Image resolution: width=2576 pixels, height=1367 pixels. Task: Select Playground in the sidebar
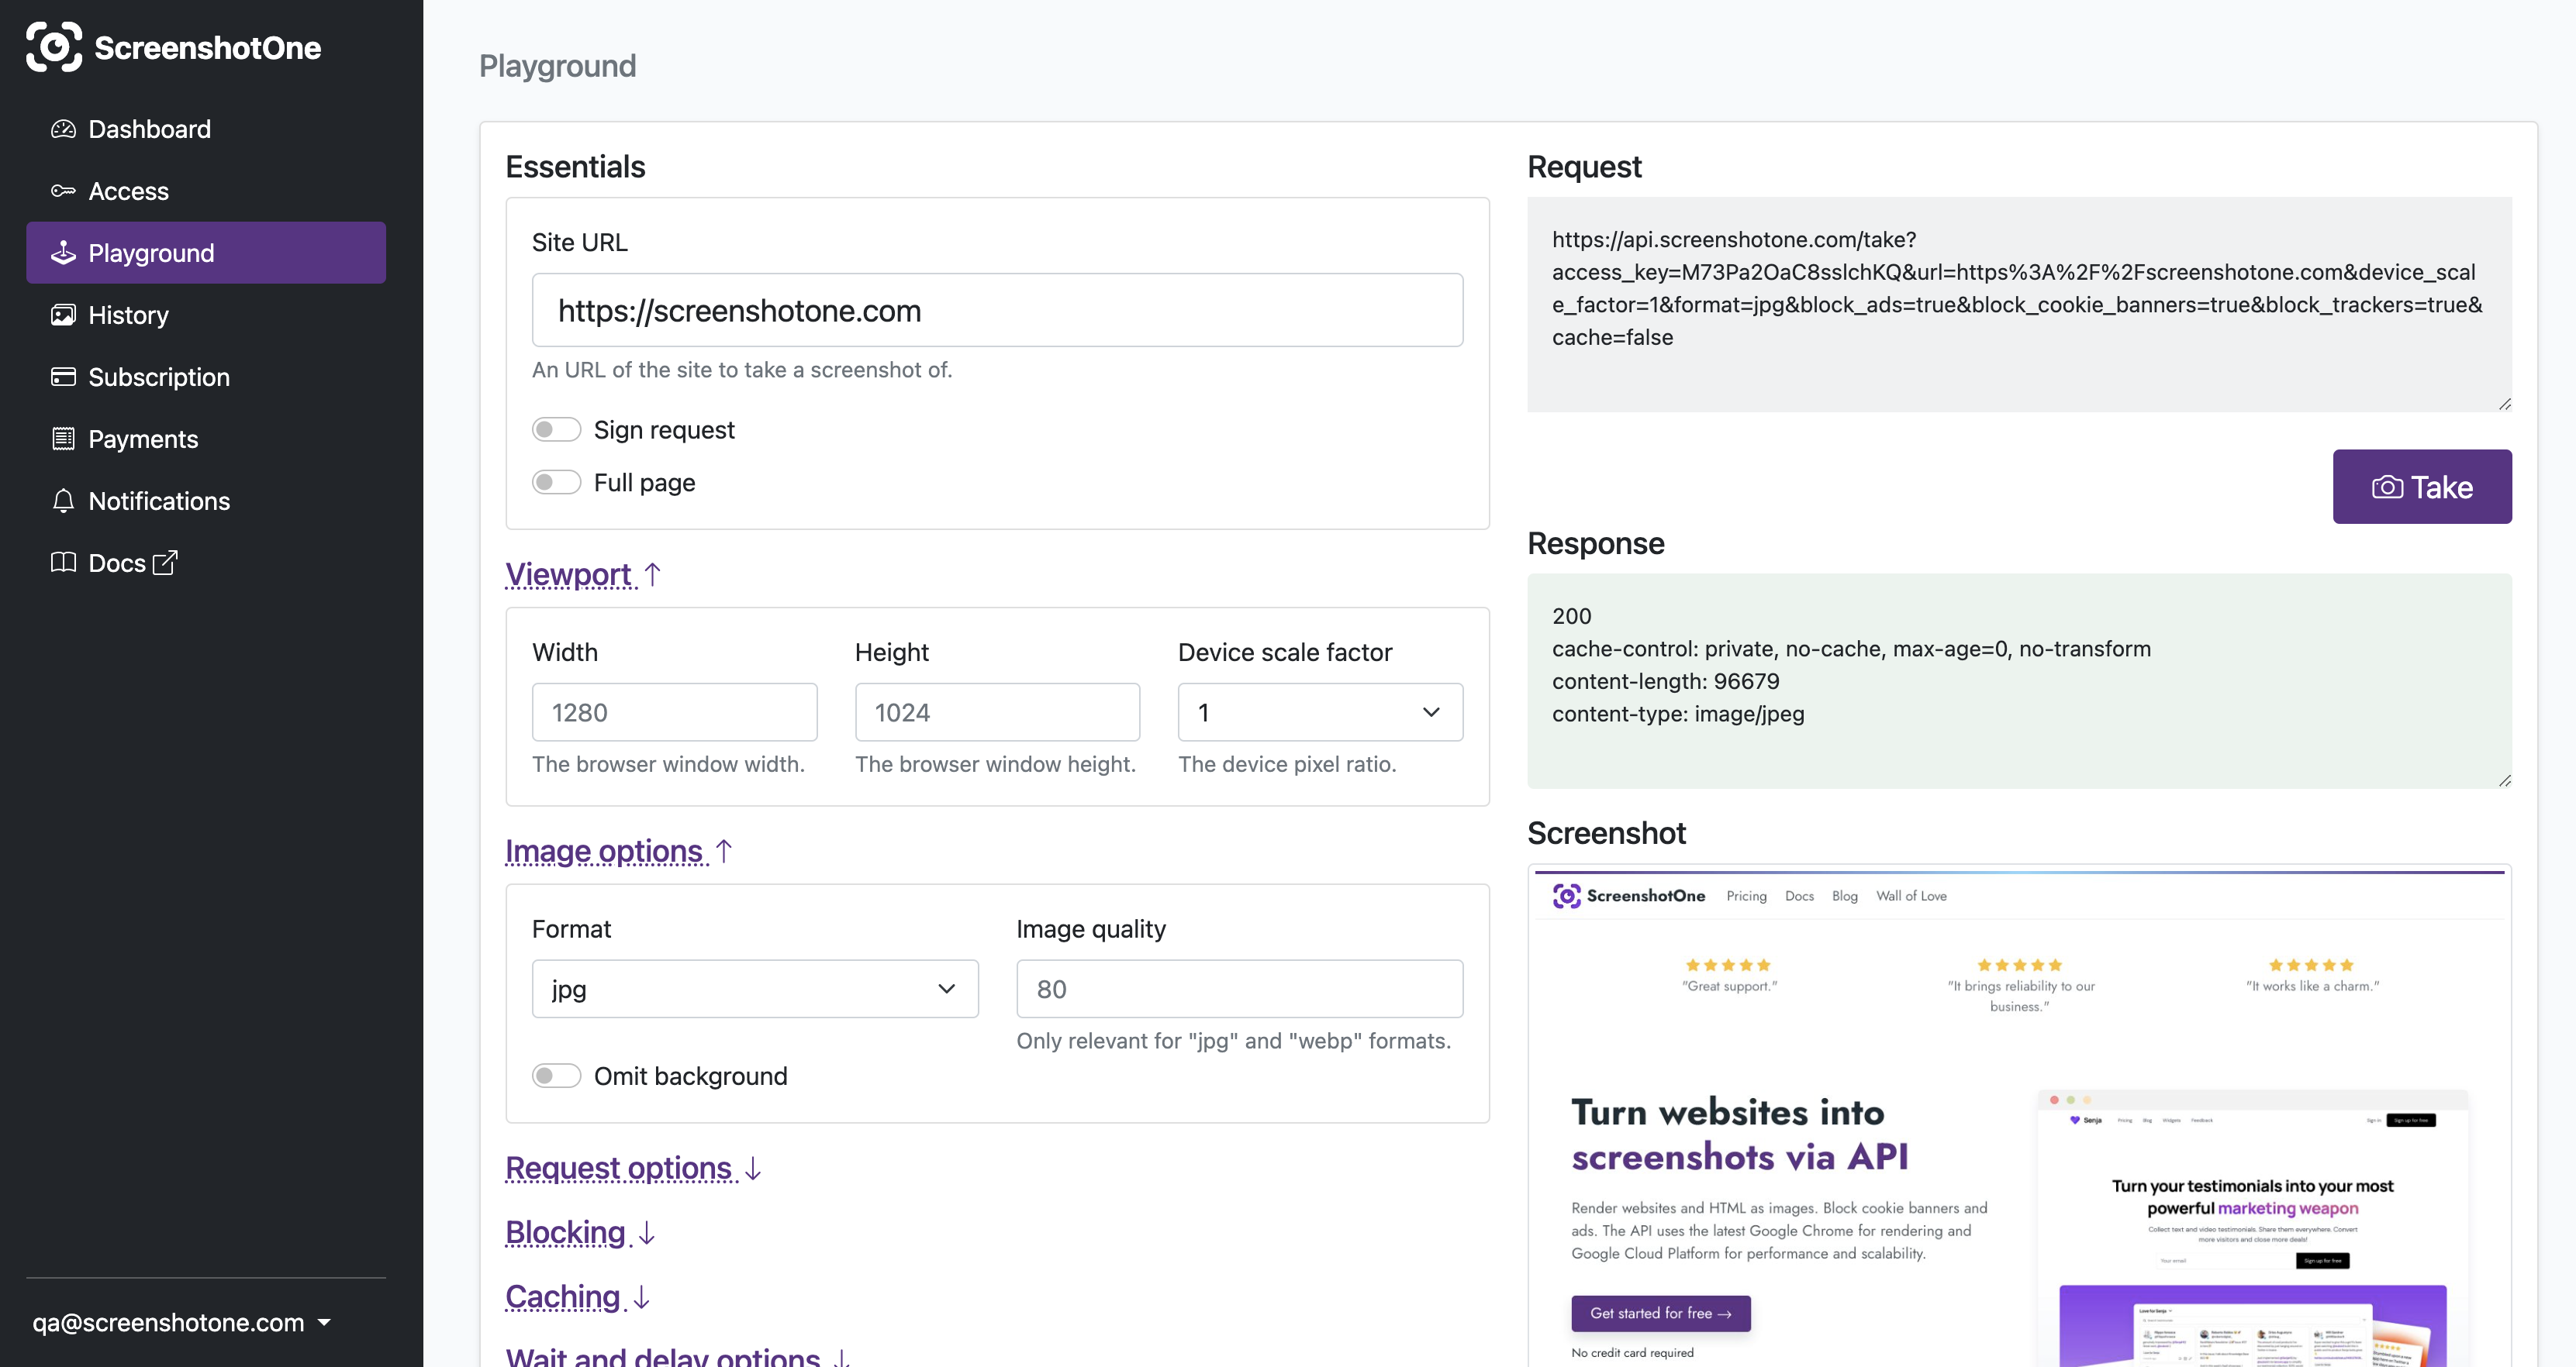(x=206, y=253)
